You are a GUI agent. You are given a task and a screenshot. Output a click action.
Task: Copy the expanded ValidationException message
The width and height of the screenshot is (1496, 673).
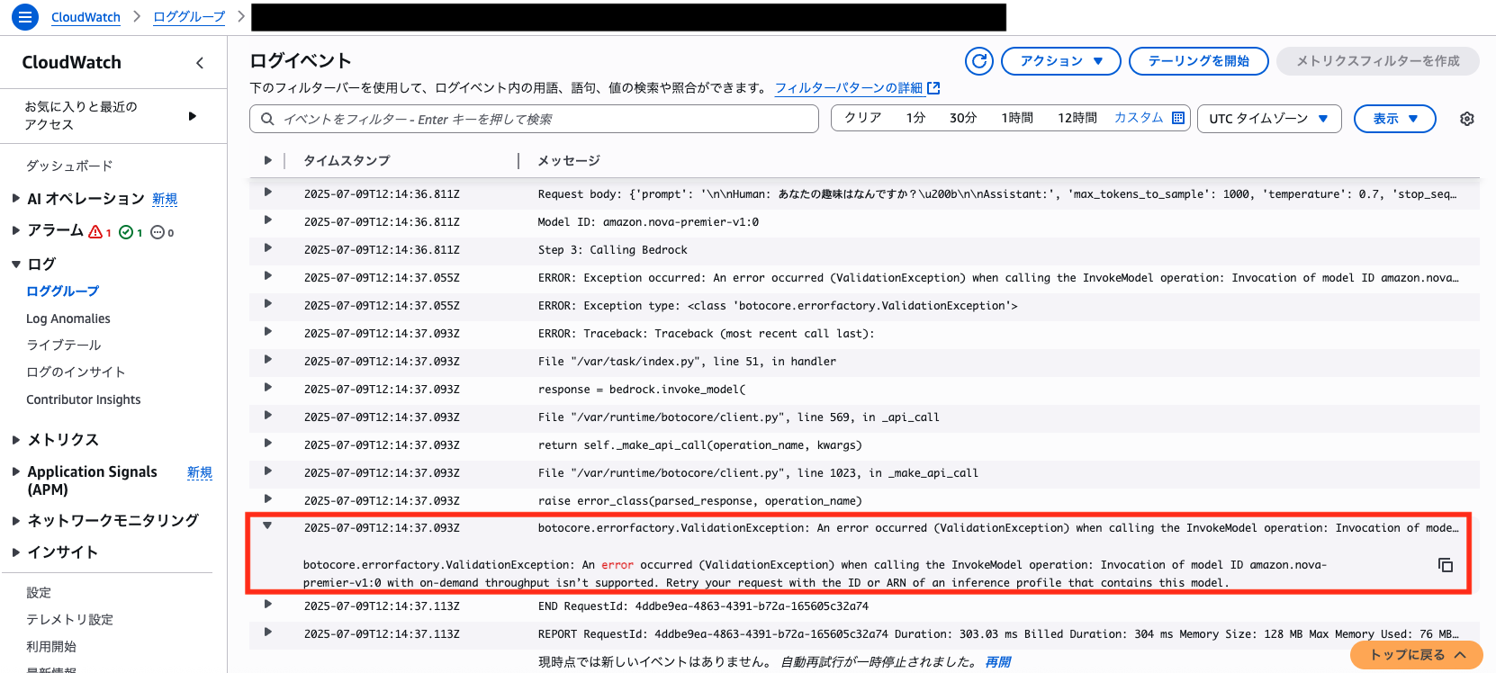point(1445,565)
